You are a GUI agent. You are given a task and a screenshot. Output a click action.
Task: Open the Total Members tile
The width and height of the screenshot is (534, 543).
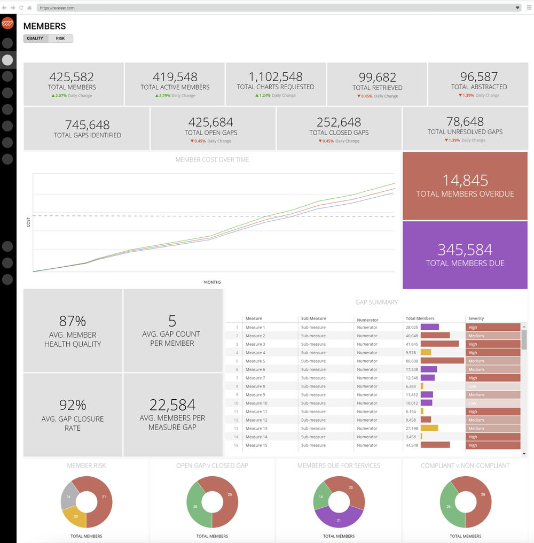click(x=73, y=84)
